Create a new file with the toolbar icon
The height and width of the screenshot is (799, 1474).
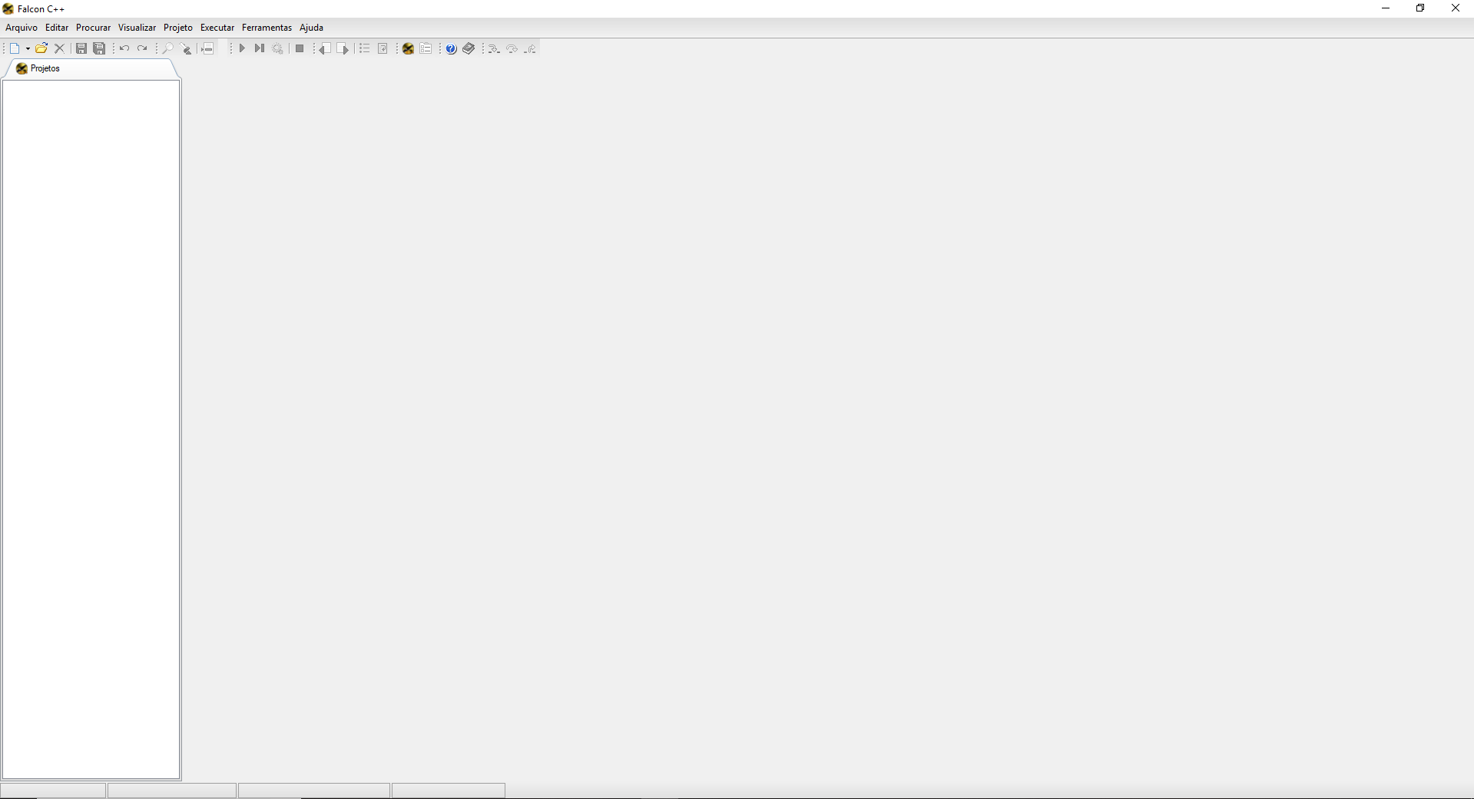tap(15, 48)
